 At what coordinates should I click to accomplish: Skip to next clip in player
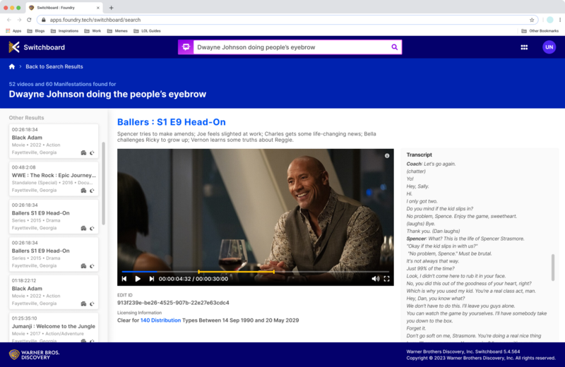pos(152,279)
